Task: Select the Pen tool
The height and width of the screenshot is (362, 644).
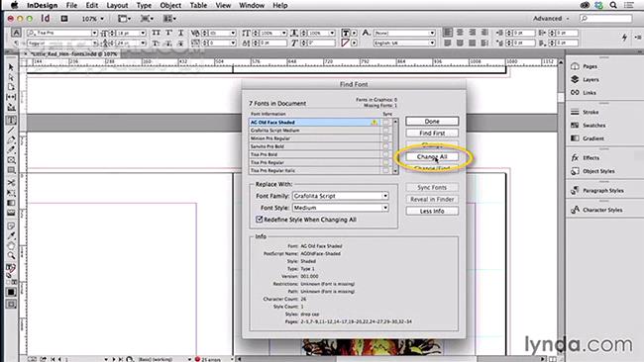Action: point(11,140)
